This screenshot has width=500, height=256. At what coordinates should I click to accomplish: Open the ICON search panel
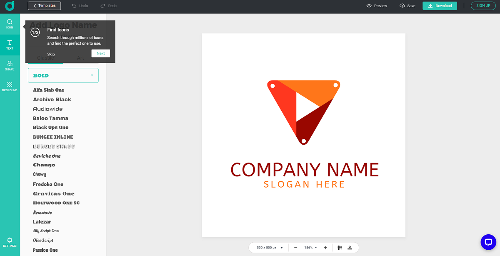[x=9, y=22]
